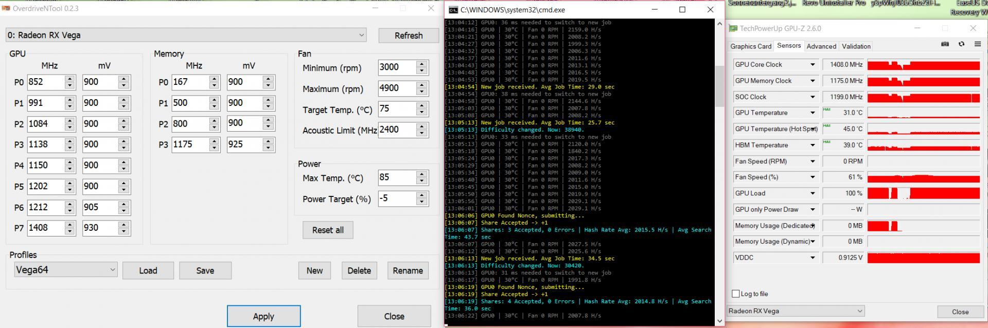This screenshot has width=988, height=328.
Task: Expand the Vega64 profile dropdown
Action: (66, 270)
